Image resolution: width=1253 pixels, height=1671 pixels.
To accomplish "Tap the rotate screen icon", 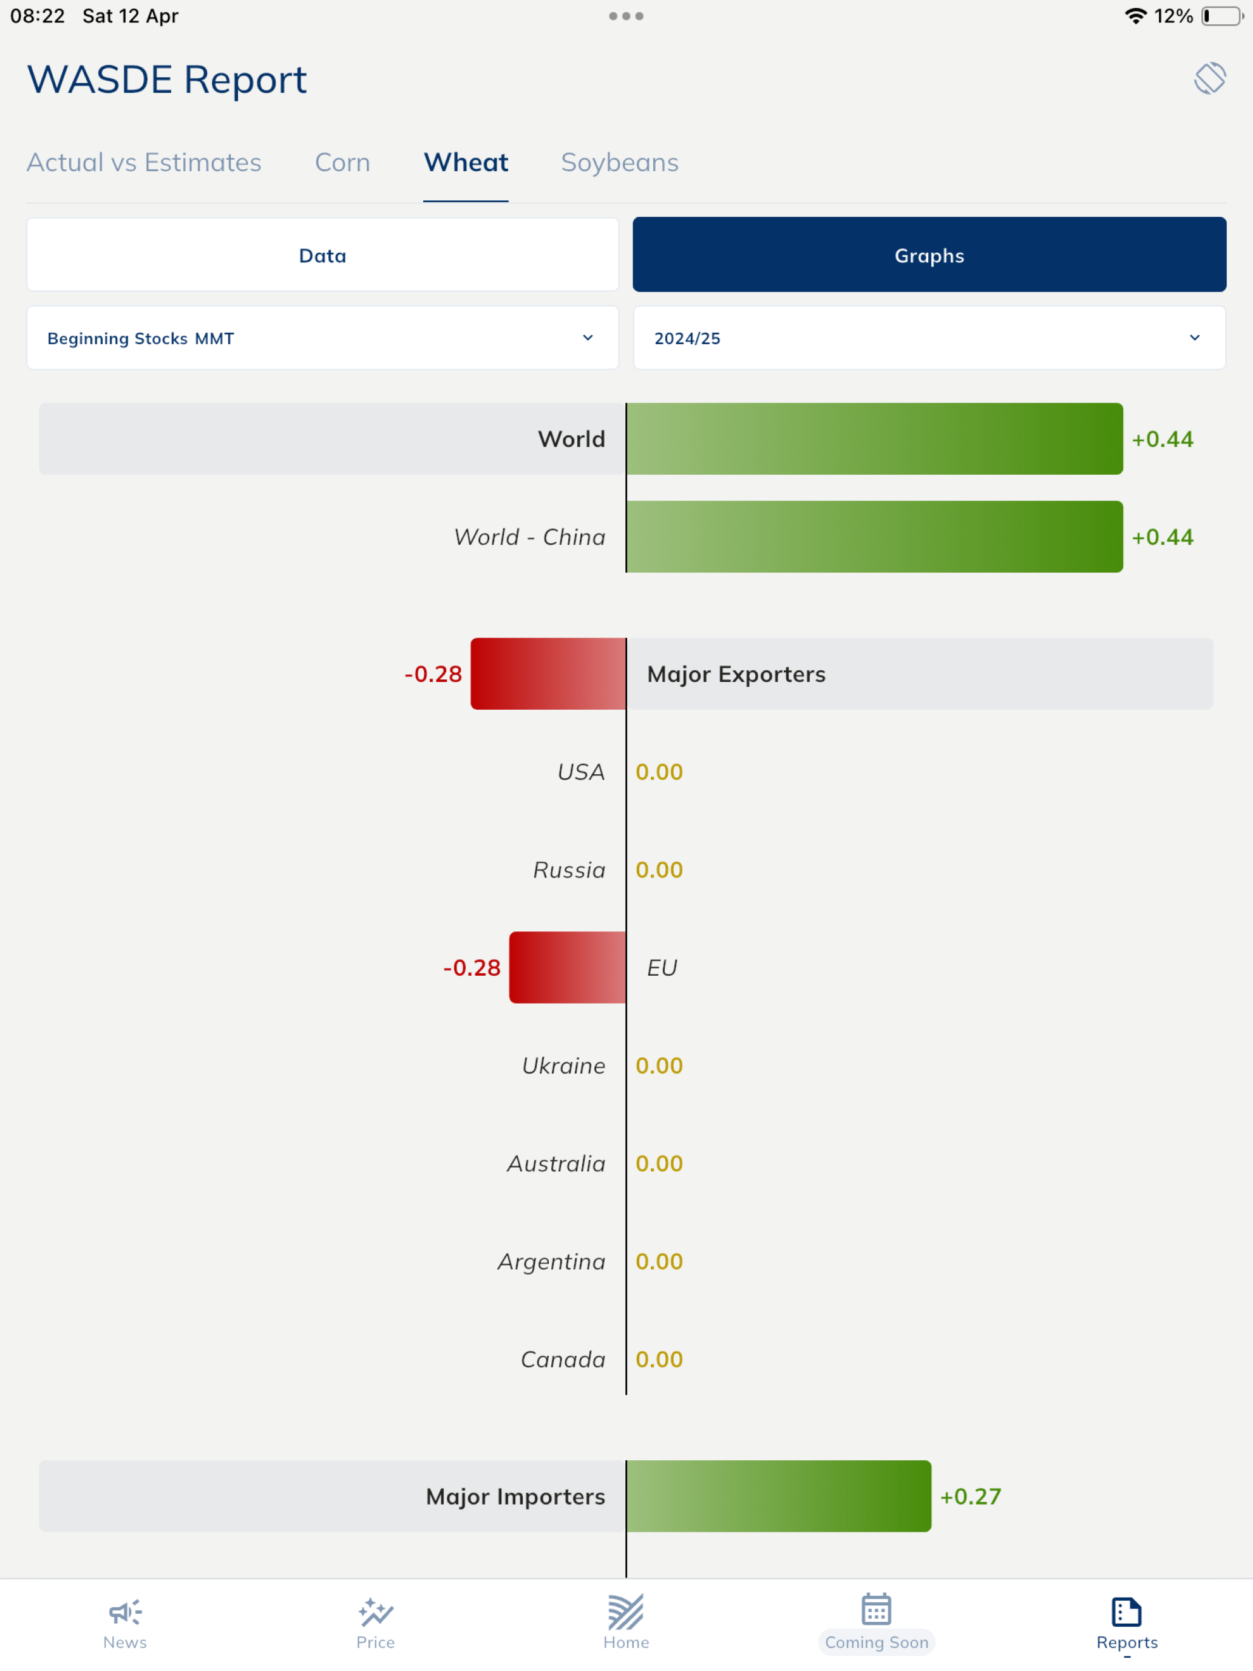I will point(1209,78).
